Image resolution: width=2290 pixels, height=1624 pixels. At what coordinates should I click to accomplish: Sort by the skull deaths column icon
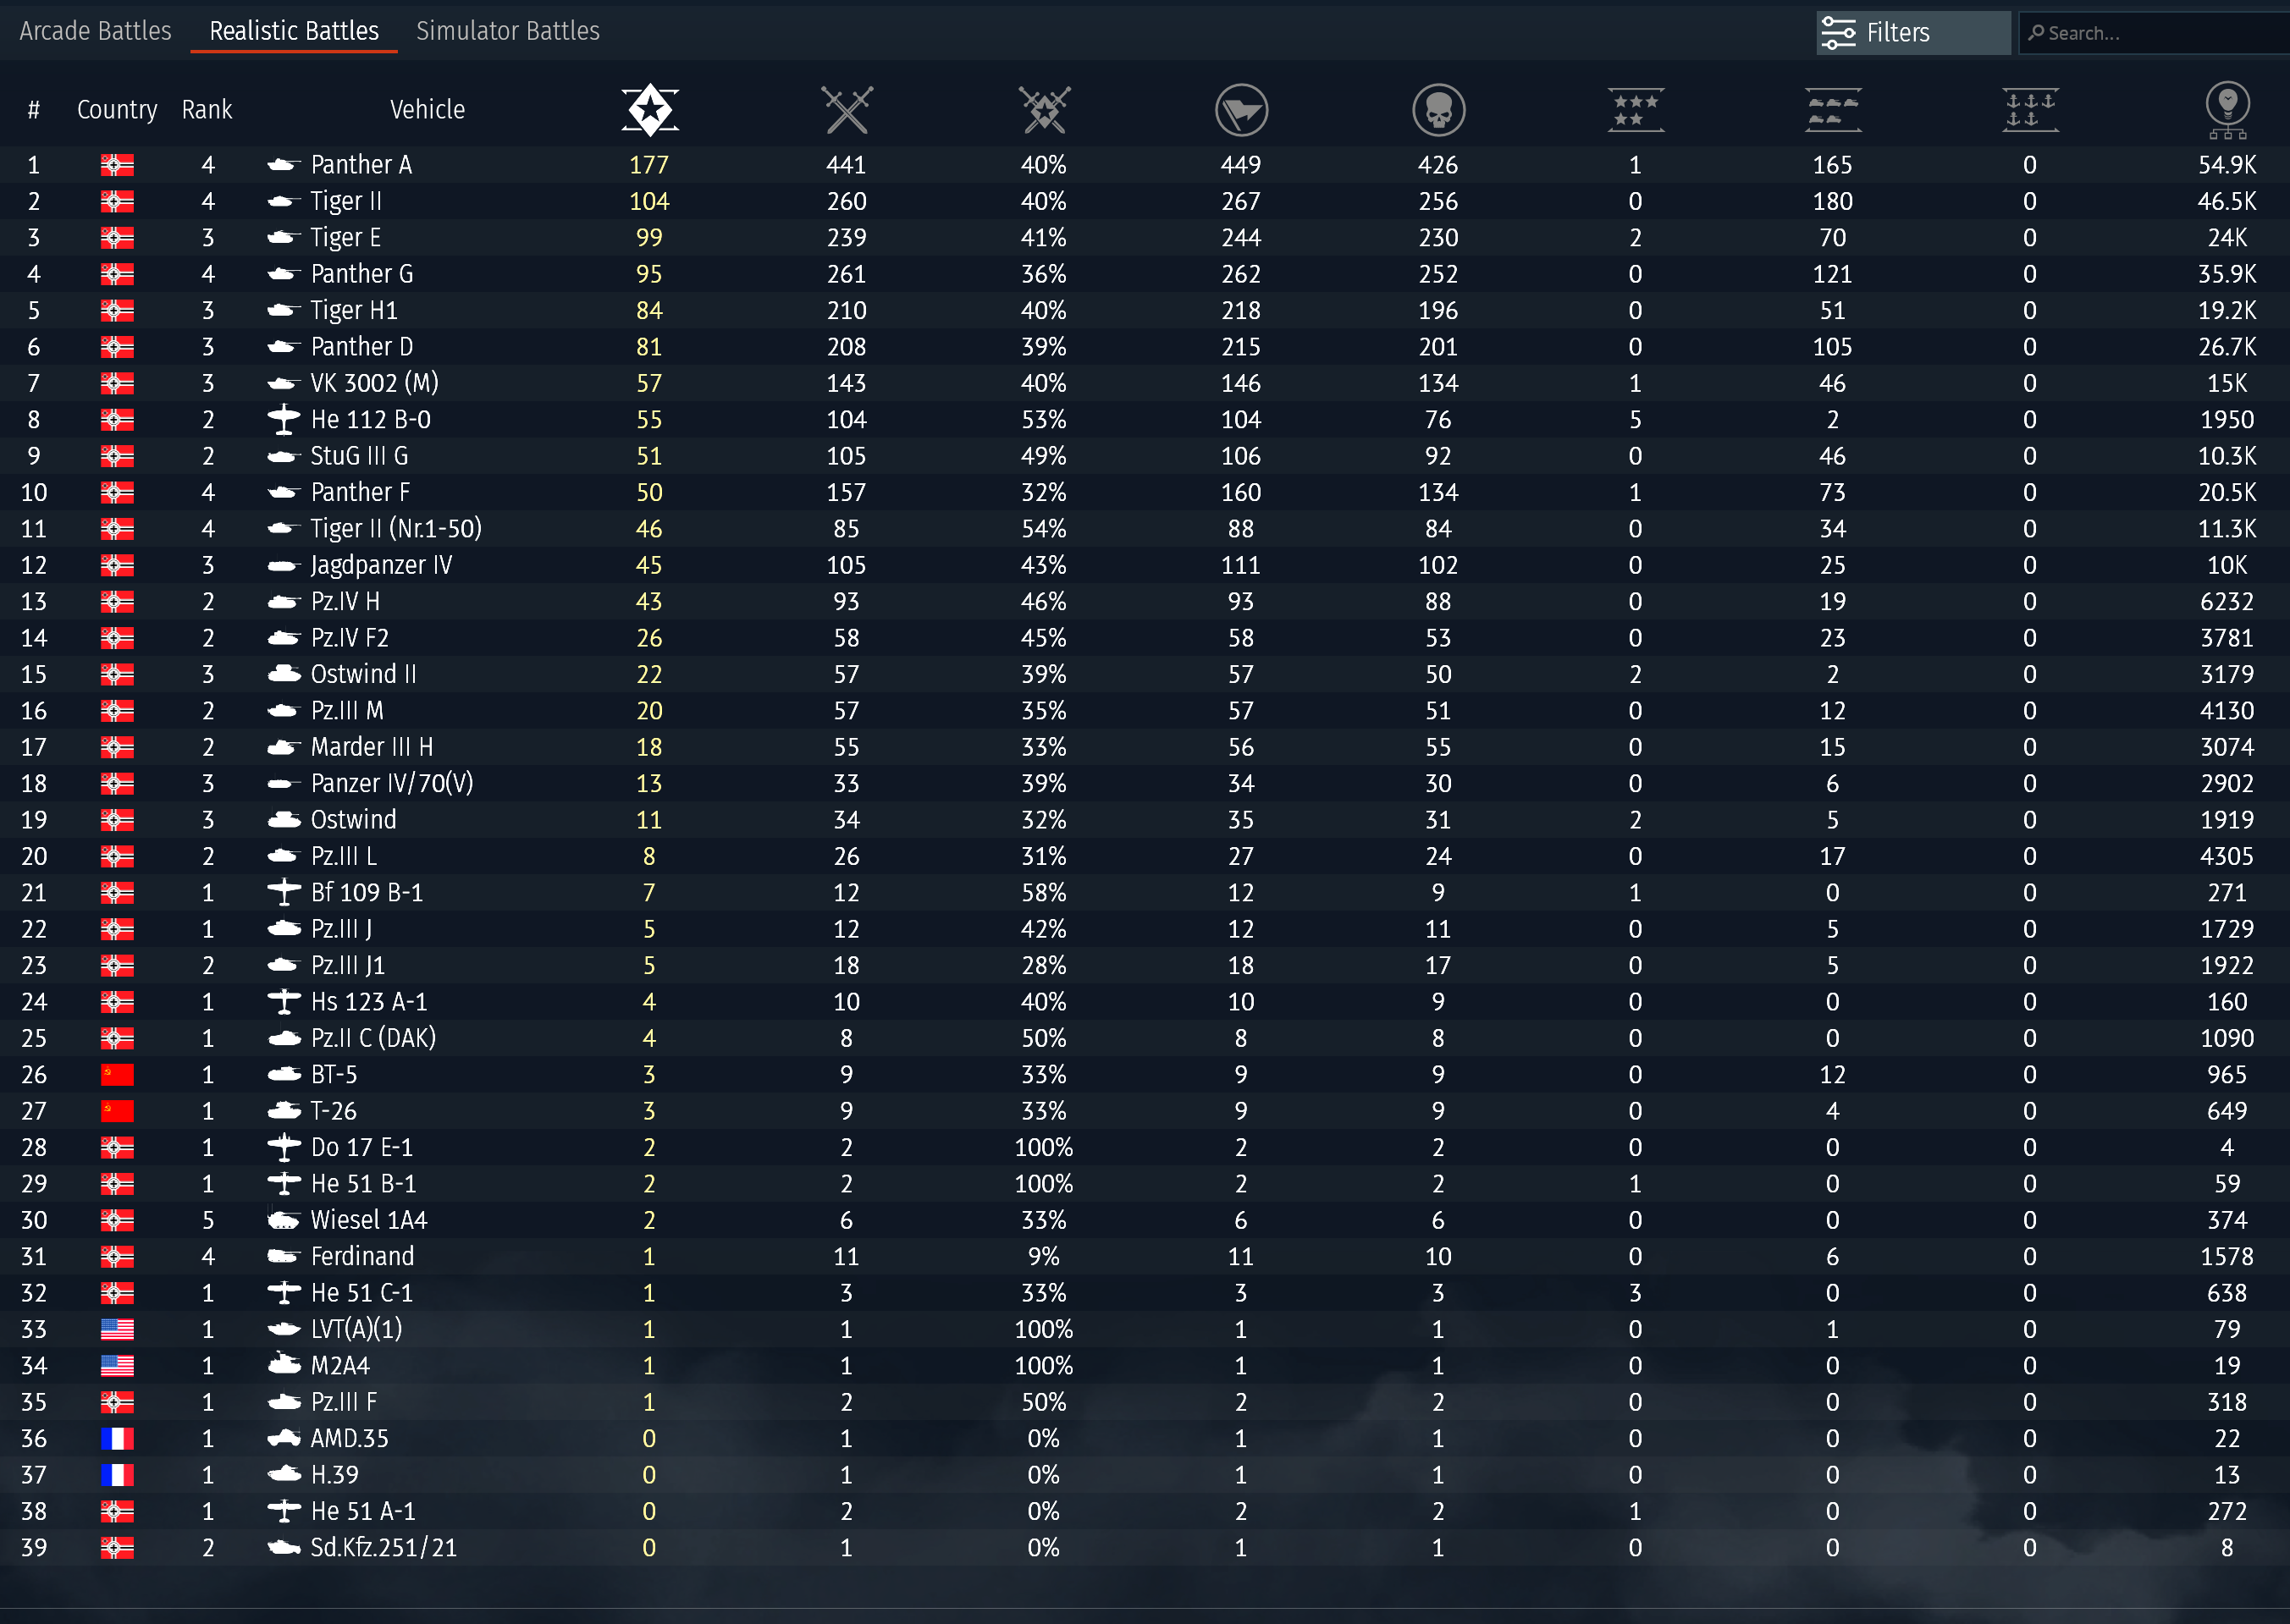pos(1437,109)
